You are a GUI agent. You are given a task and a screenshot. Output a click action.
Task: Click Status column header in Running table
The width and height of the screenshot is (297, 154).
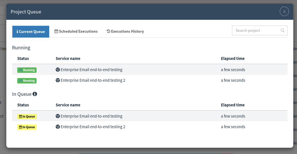point(23,59)
